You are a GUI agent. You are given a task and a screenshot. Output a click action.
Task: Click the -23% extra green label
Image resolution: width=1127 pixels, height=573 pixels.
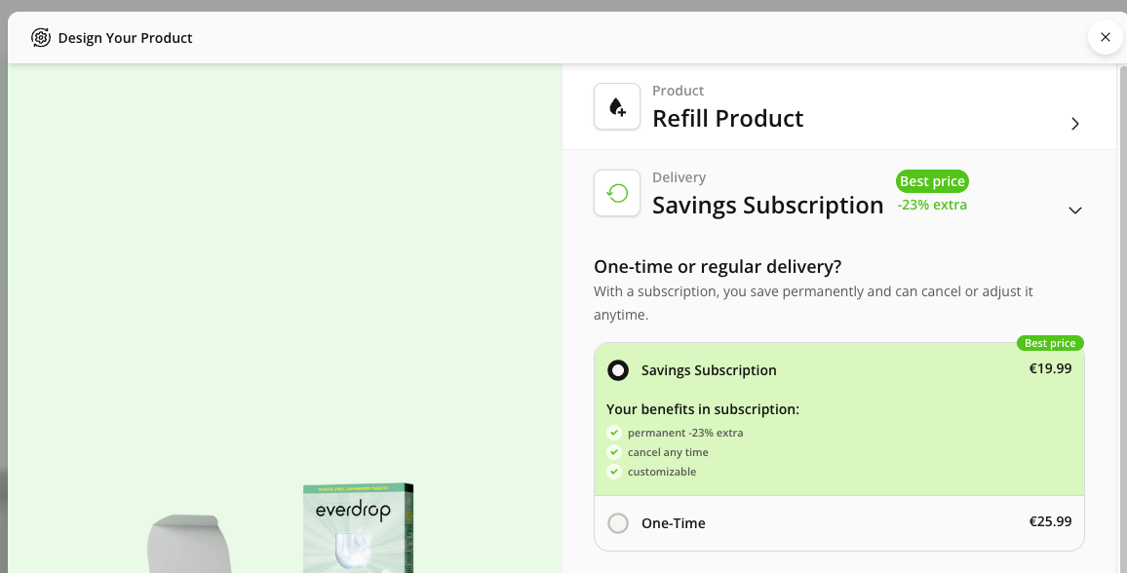(932, 205)
